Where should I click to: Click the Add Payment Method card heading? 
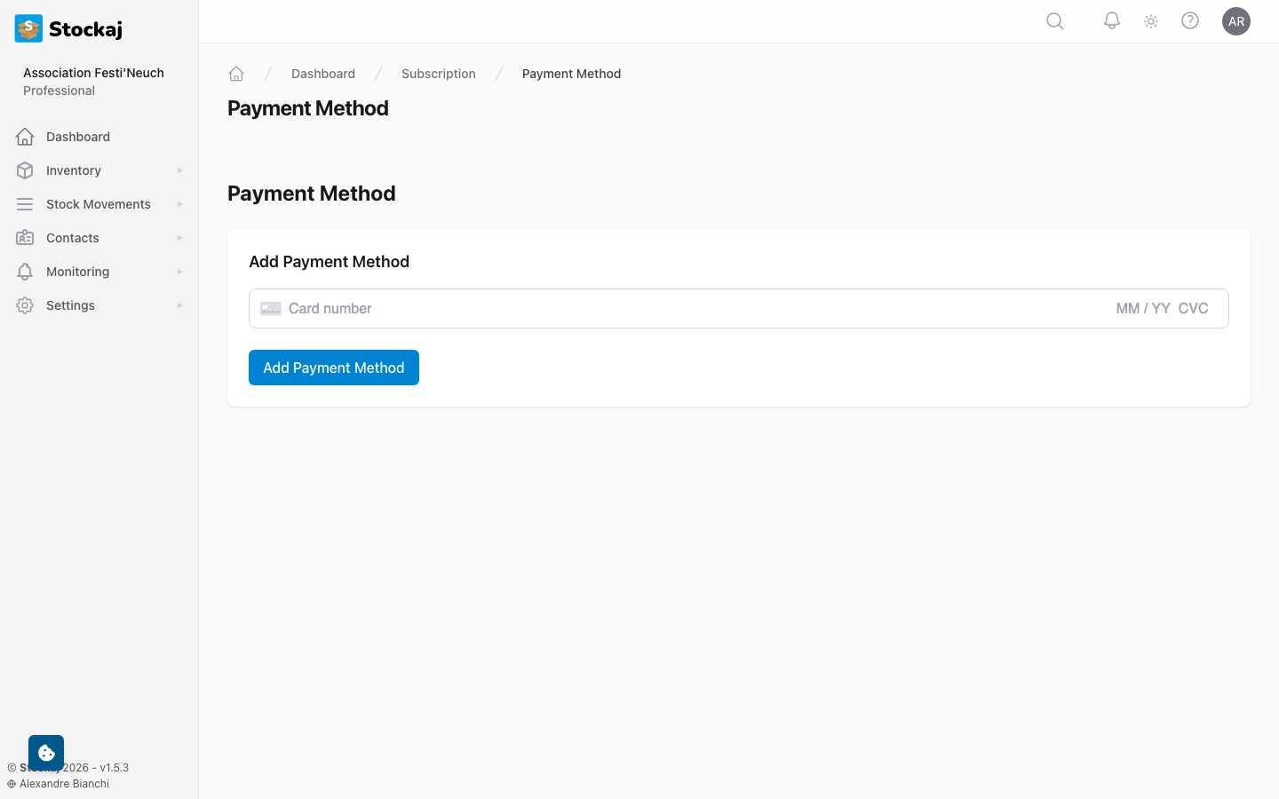pyautogui.click(x=329, y=262)
